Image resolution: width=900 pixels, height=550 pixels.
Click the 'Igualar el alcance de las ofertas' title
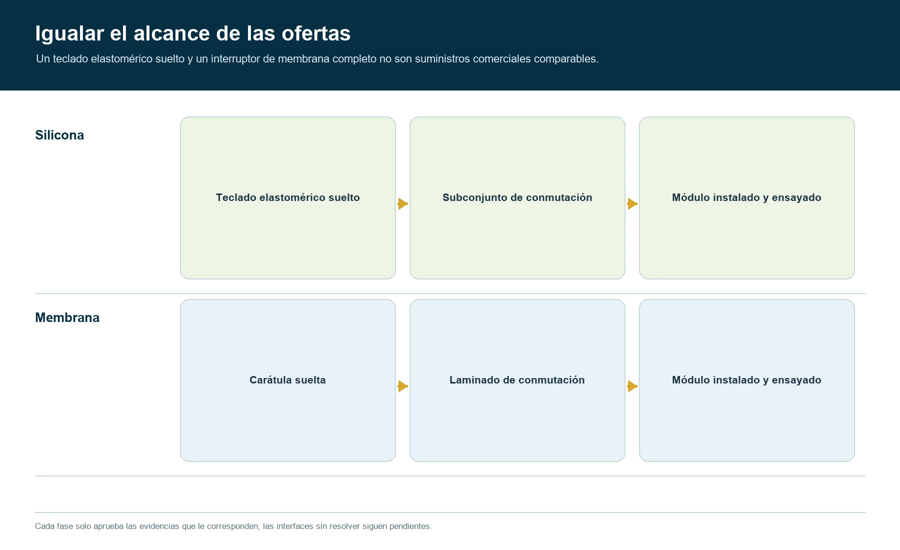click(192, 33)
